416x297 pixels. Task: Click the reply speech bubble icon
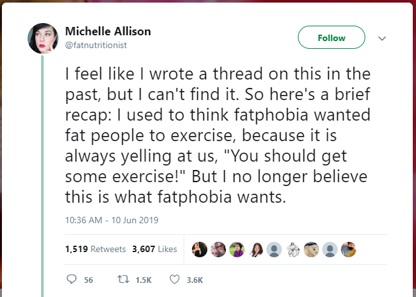coord(71,280)
